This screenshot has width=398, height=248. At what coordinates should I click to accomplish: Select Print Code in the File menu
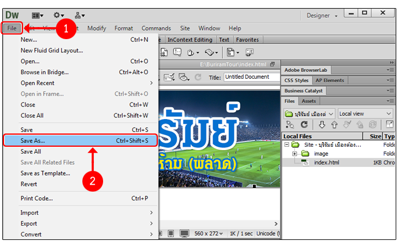pyautogui.click(x=37, y=199)
